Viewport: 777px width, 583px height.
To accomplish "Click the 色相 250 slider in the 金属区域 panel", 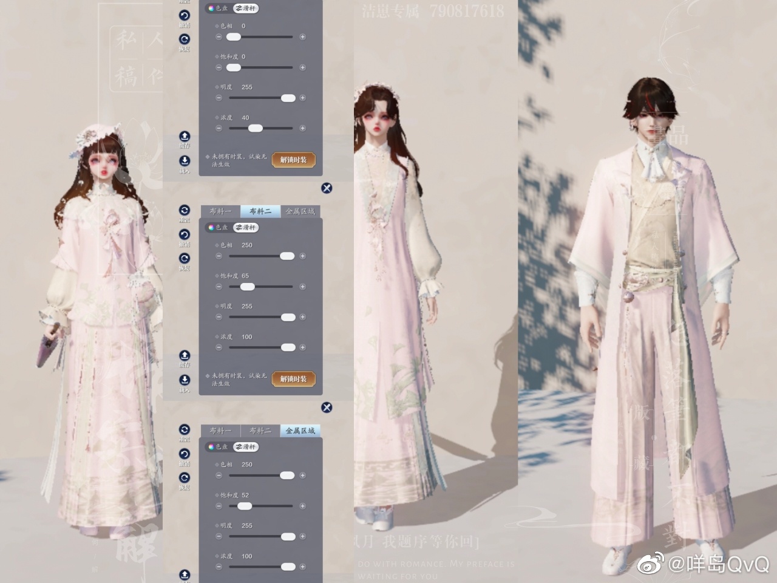I will [x=260, y=476].
